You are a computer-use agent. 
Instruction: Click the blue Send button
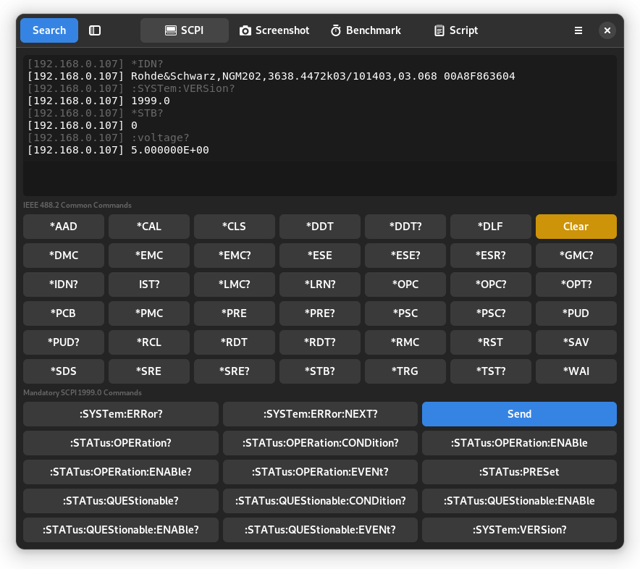pyautogui.click(x=519, y=414)
